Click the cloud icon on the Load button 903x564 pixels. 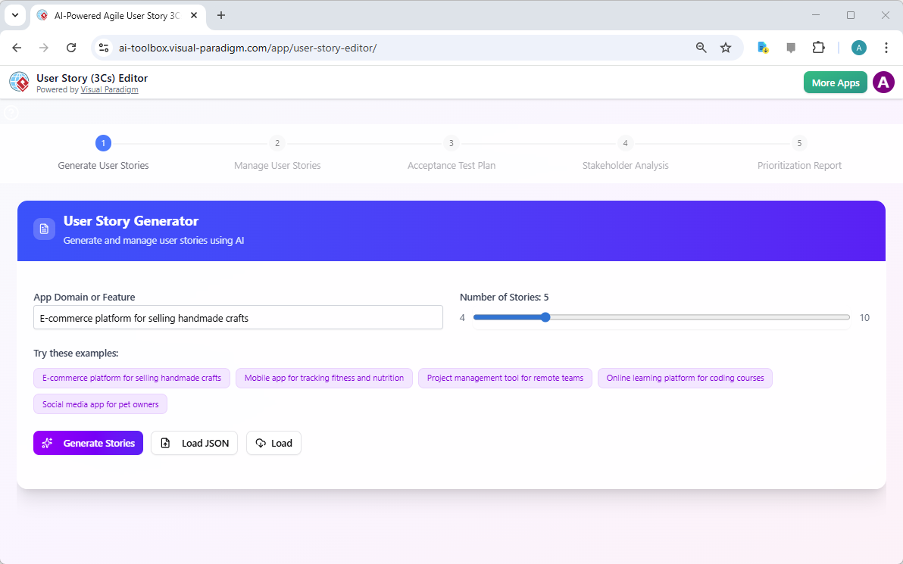(260, 443)
